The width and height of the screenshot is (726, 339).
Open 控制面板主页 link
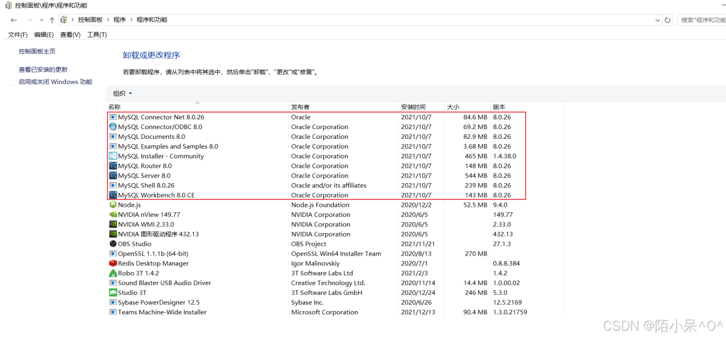(37, 51)
